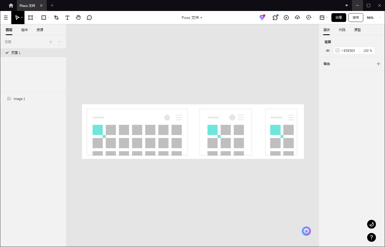
Task: Click the cloud upload icon
Action: click(x=297, y=18)
